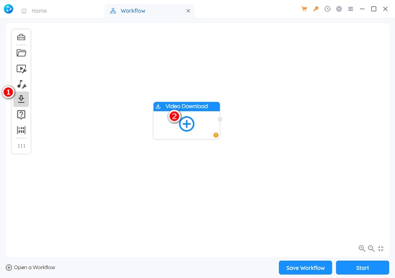This screenshot has width=395, height=278.
Task: Select the video editing tool icon
Action: [21, 69]
